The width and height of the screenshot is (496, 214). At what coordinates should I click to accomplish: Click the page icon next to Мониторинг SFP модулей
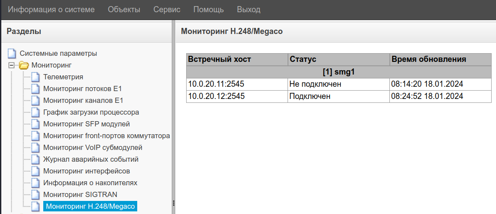tap(35, 124)
